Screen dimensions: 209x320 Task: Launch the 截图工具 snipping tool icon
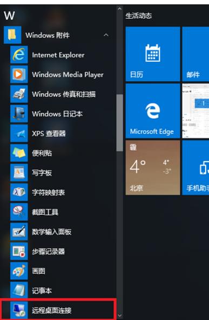pos(19,212)
